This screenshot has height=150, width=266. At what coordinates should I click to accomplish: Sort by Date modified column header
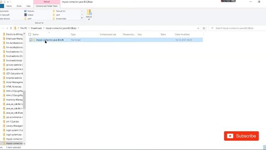(188, 34)
